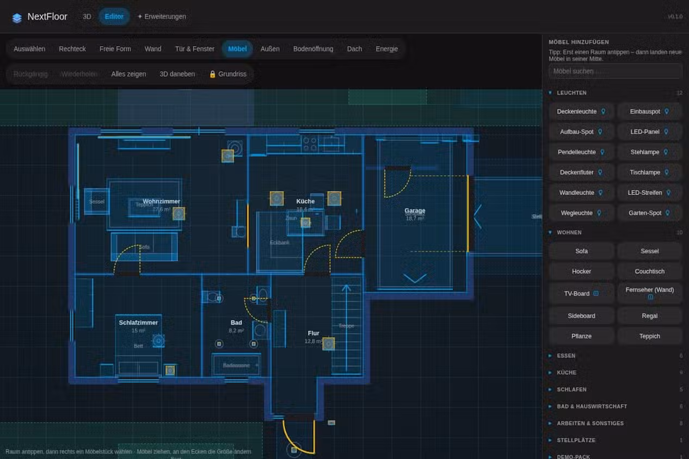Add a Stehlampe light
Screen dimensions: 689x459
click(x=649, y=152)
